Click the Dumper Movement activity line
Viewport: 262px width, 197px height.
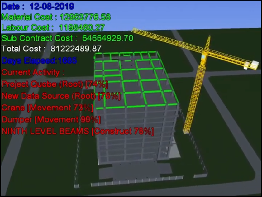51,119
